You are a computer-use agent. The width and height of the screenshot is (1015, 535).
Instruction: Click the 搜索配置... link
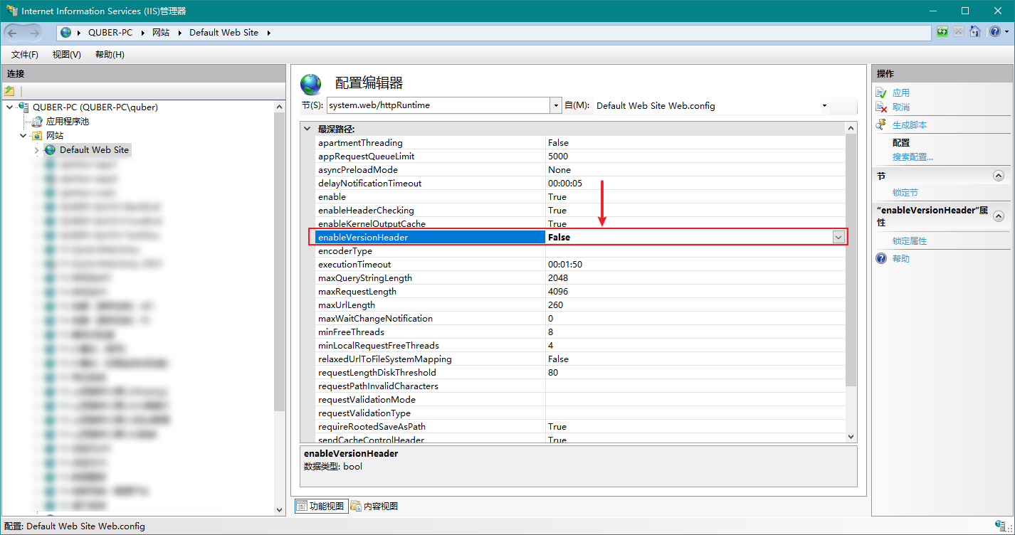pos(912,157)
